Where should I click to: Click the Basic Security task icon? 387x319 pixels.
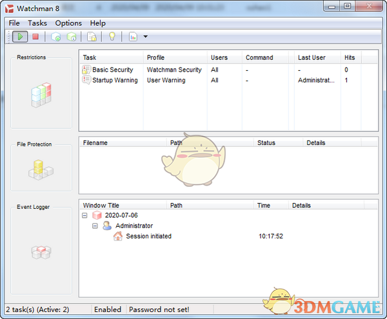[x=86, y=70]
